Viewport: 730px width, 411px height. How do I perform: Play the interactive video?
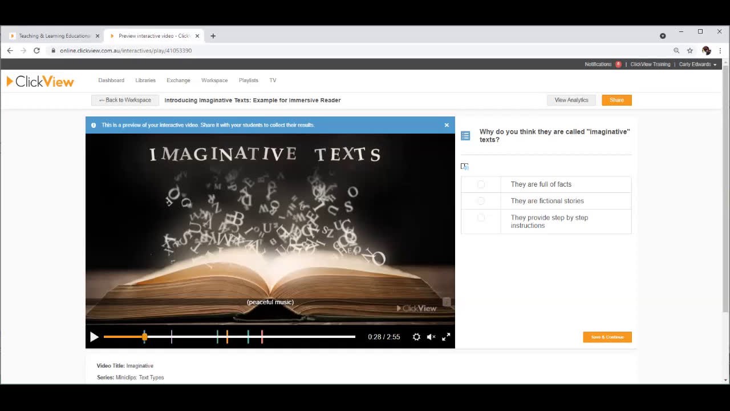click(x=94, y=337)
